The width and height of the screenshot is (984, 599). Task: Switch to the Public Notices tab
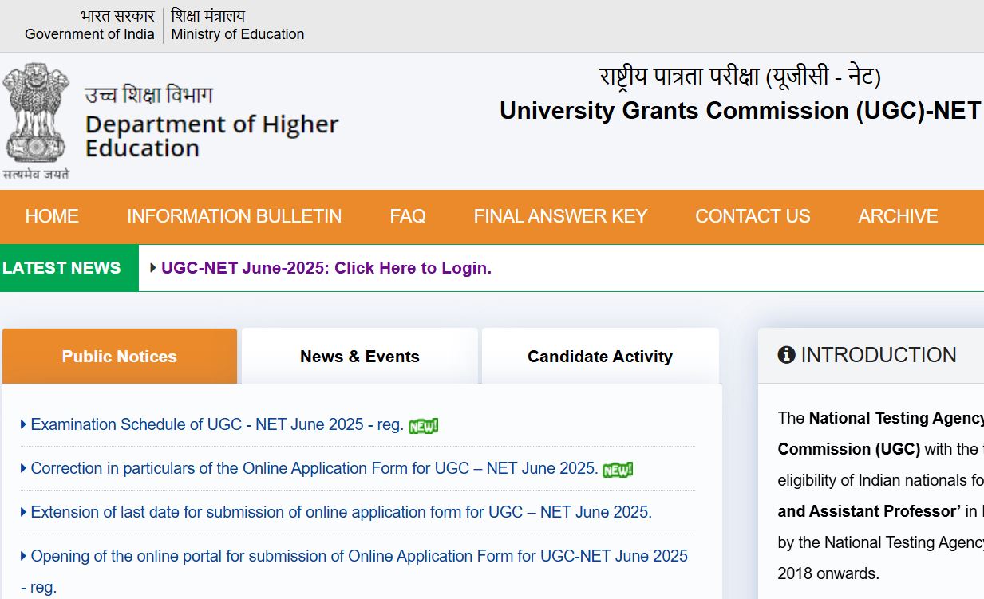tap(120, 357)
